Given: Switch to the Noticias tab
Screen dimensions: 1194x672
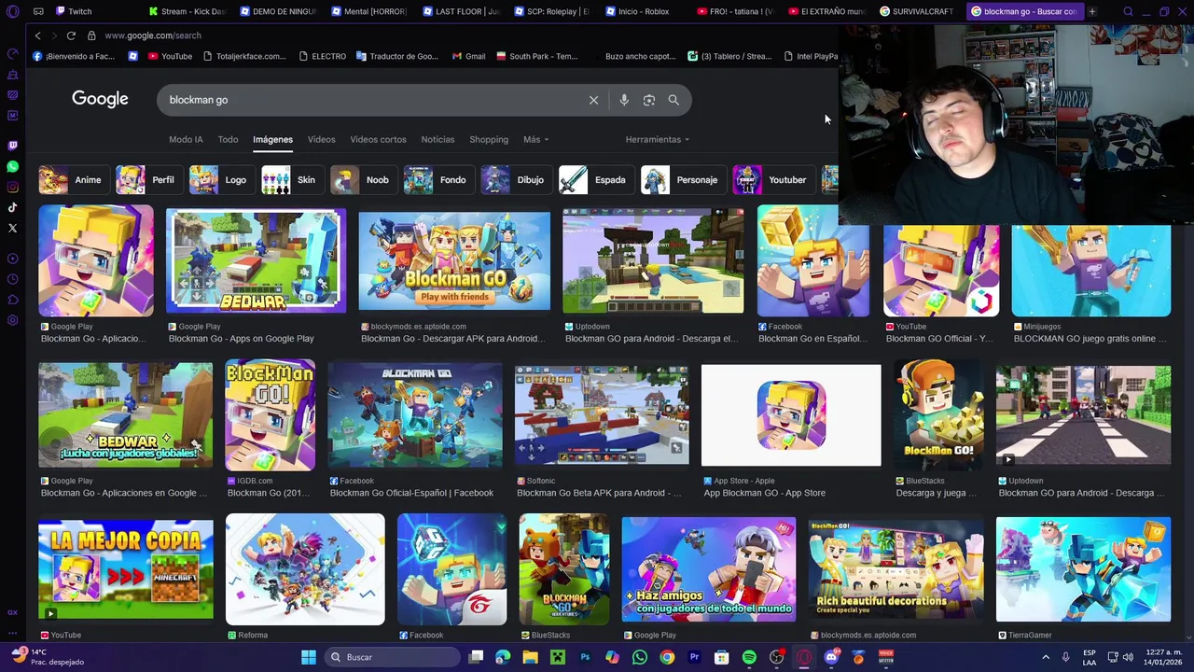Looking at the screenshot, I should [437, 139].
